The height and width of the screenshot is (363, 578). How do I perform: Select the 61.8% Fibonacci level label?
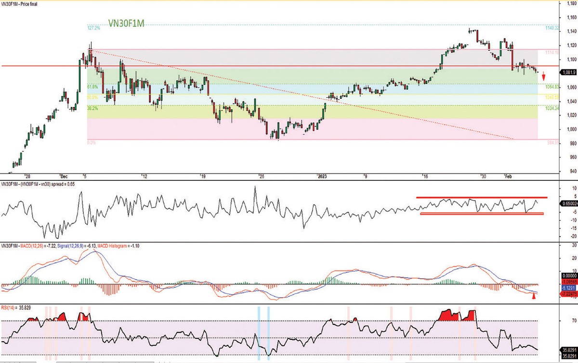(92, 87)
